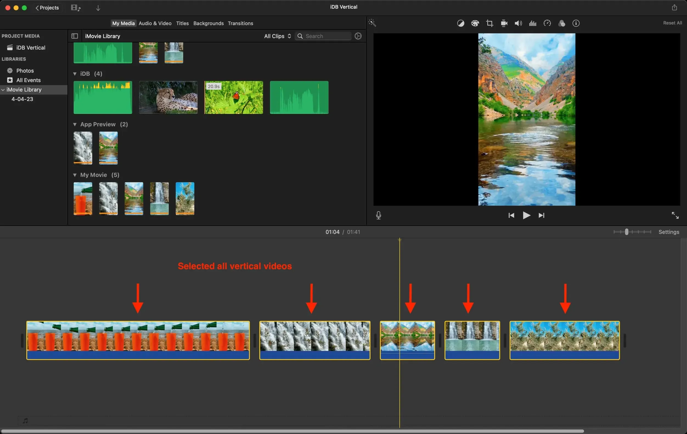Screen dimensions: 687x434
Task: Select the audio meter icon
Action: tap(532, 23)
